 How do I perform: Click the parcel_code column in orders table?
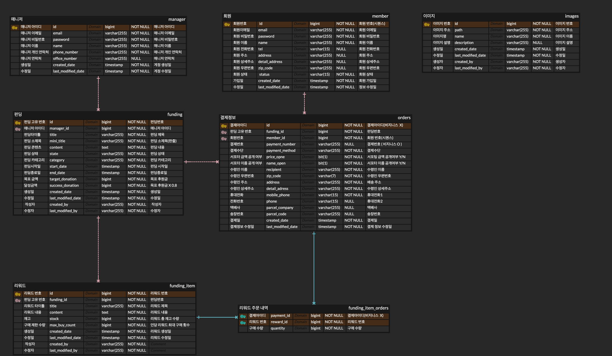click(x=276, y=214)
